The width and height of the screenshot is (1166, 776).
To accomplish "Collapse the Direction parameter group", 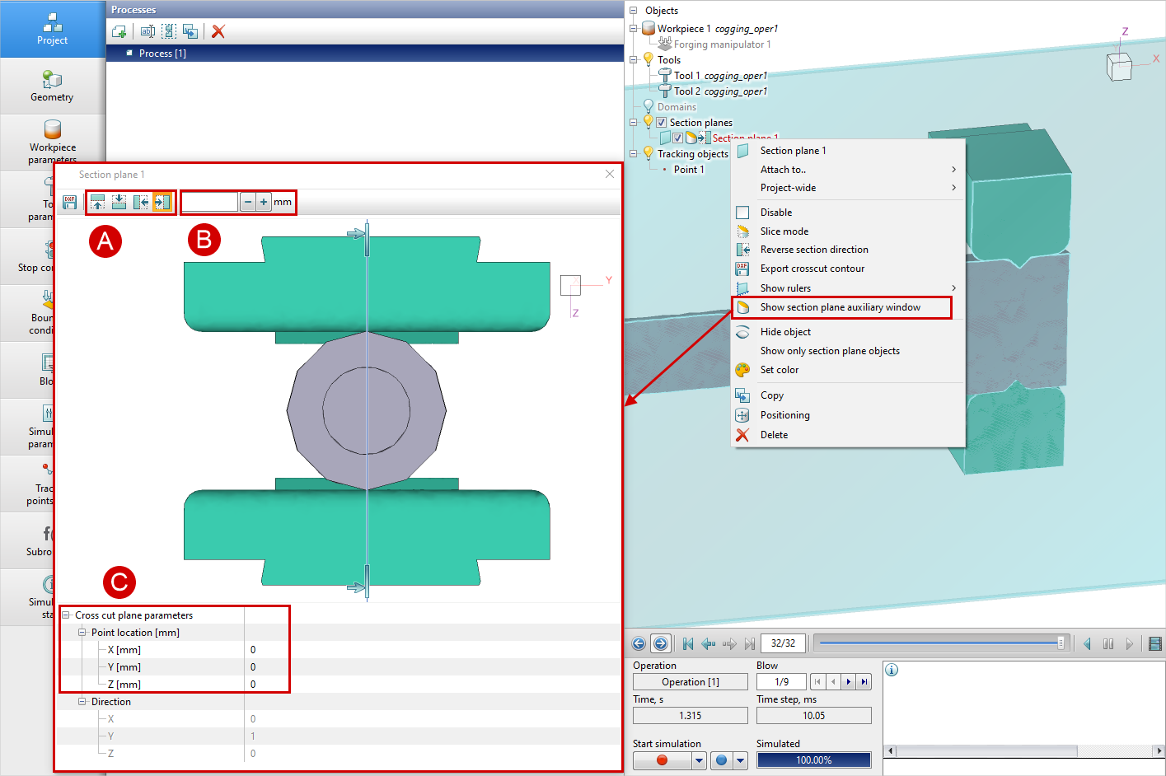I will point(82,702).
